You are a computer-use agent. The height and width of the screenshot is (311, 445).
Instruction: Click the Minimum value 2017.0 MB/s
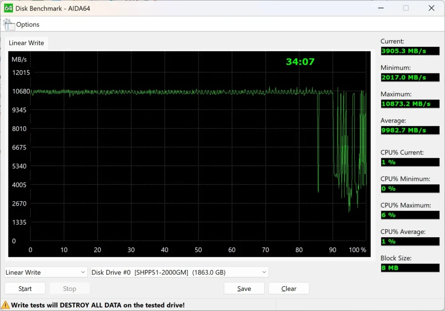click(410, 77)
